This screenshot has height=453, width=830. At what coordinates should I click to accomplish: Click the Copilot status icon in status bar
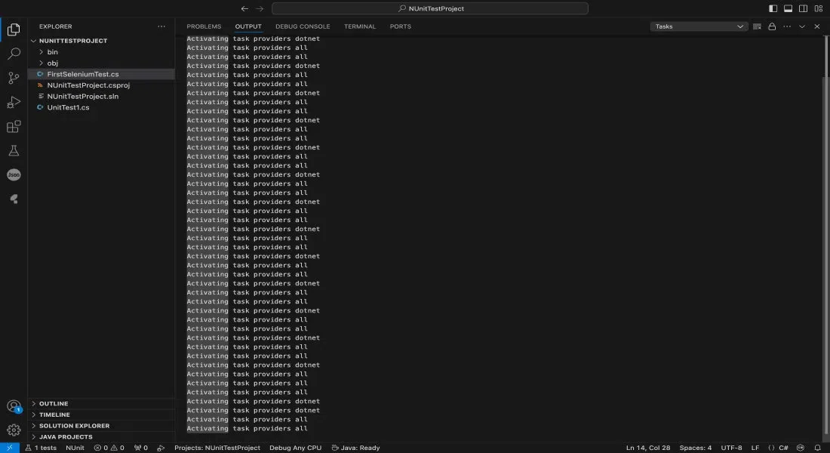coord(801,448)
